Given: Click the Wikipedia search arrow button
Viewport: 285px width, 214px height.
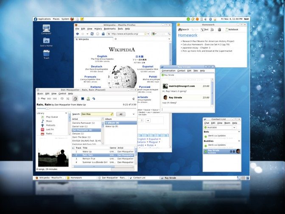Looking at the screenshot, I should click(148, 120).
